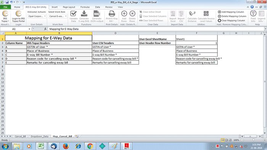The width and height of the screenshot is (267, 150).
Task: Select Clear Mapping Column radio button
Action: pos(219,21)
